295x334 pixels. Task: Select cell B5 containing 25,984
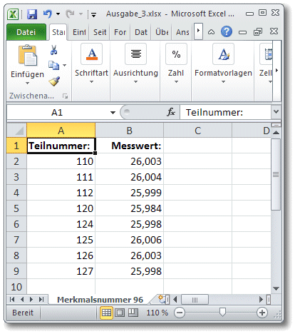(130, 208)
